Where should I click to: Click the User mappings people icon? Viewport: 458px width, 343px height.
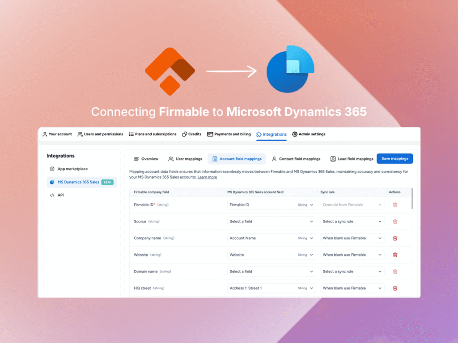tap(171, 159)
